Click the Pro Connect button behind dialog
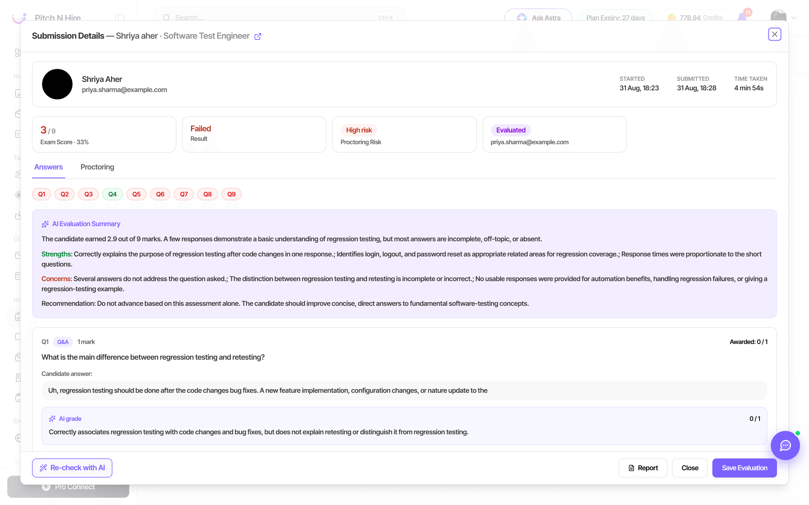 pos(68,487)
